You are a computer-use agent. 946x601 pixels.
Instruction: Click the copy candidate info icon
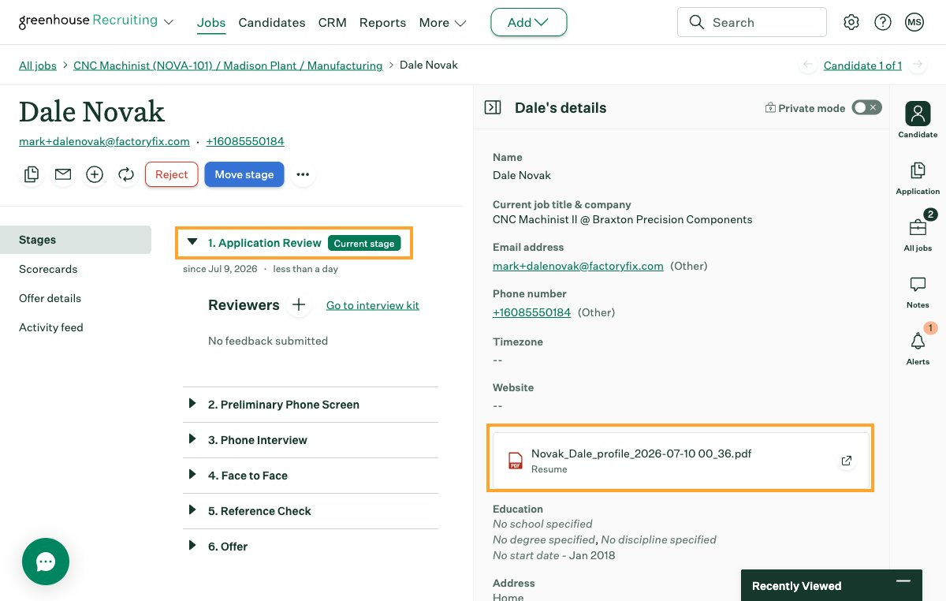[32, 174]
